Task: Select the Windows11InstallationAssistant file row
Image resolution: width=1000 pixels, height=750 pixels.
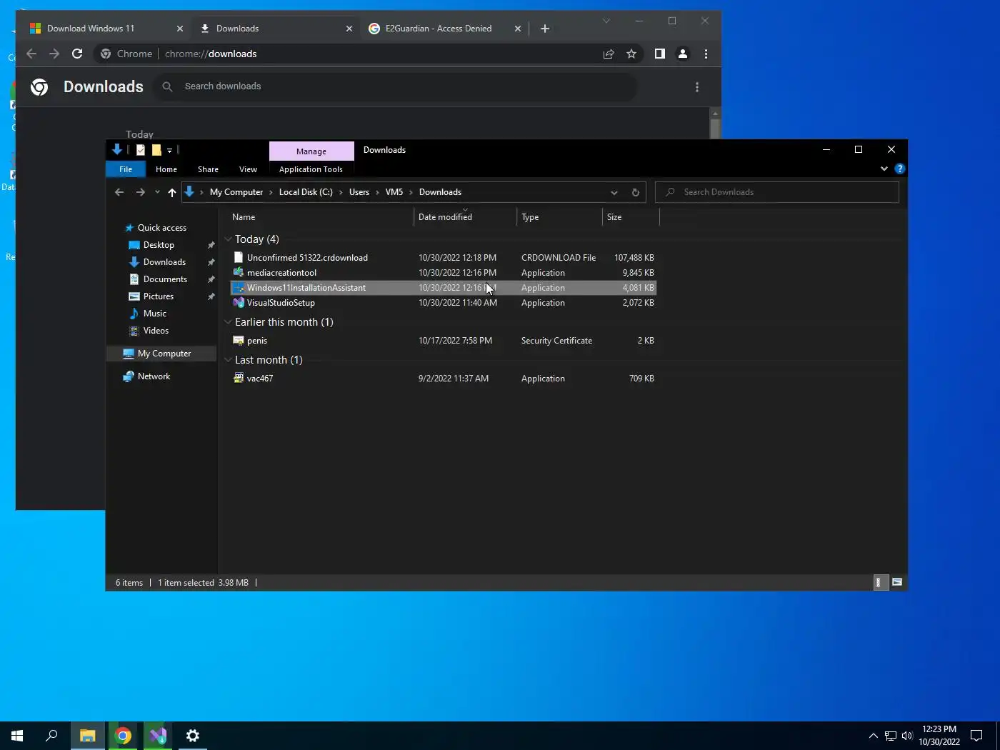Action: (x=443, y=288)
